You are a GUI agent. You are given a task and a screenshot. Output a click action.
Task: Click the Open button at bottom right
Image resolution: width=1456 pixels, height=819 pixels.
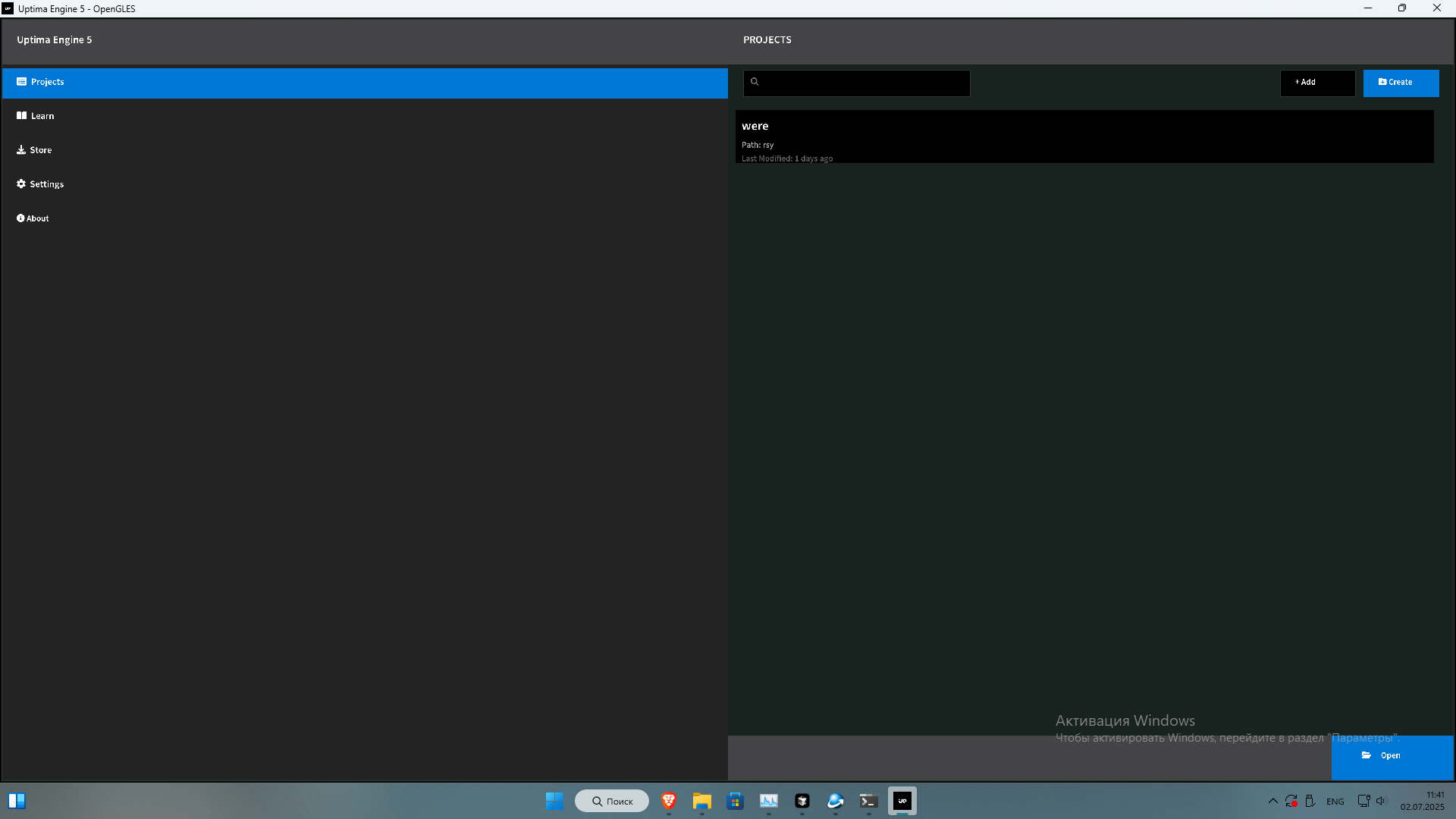[1392, 757]
